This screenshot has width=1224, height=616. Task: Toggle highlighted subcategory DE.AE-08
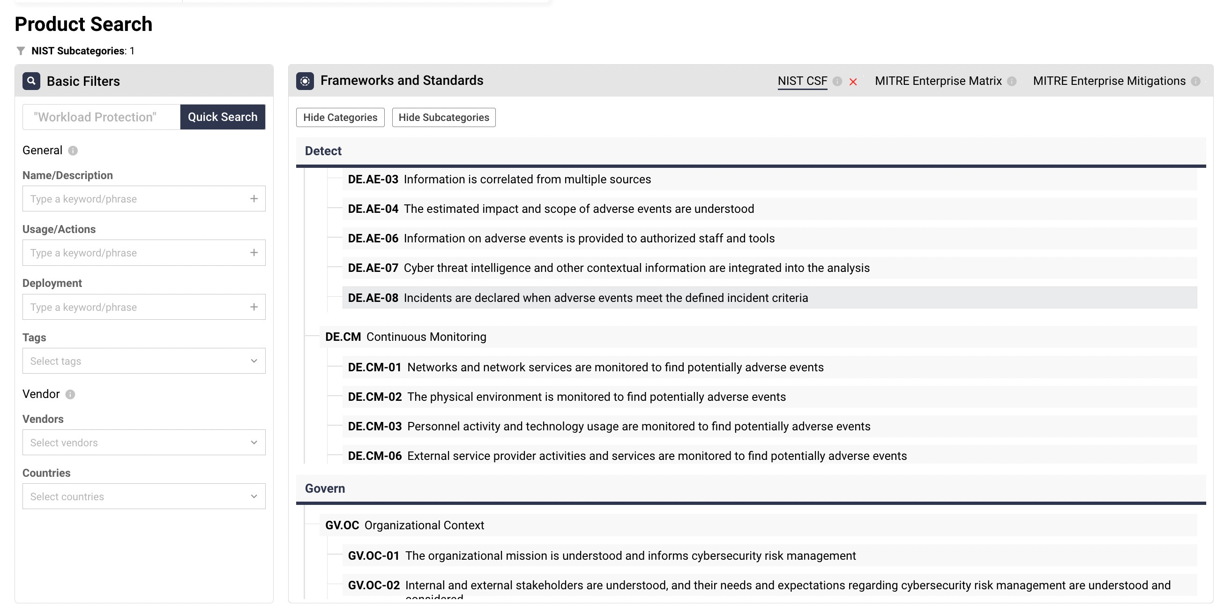tap(770, 298)
